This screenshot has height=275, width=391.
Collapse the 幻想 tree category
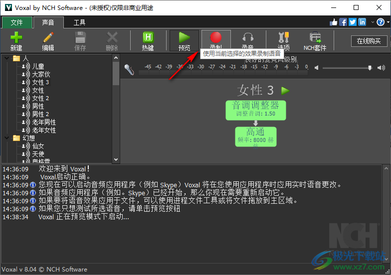(x=7, y=138)
